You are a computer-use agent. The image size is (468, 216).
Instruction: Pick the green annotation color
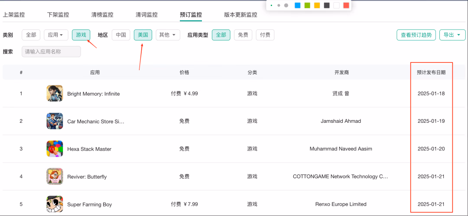point(307,5)
